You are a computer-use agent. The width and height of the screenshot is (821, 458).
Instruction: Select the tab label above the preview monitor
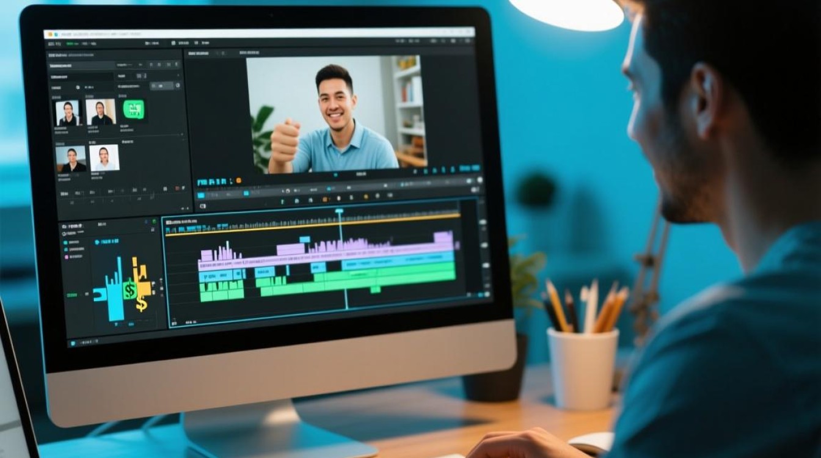click(x=199, y=54)
